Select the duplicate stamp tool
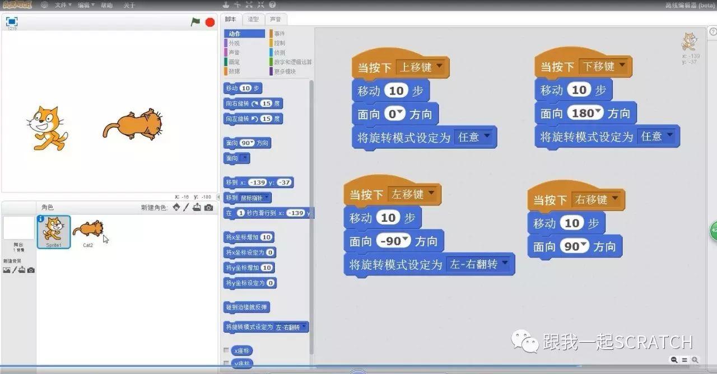The image size is (717, 374). point(226,4)
